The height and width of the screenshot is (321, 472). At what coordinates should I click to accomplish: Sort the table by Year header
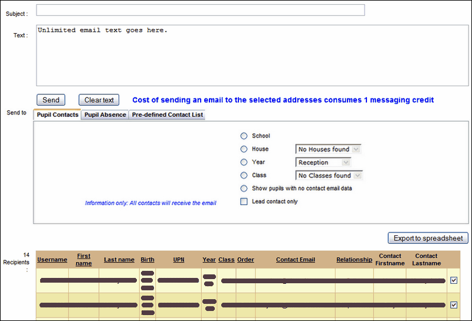click(209, 260)
